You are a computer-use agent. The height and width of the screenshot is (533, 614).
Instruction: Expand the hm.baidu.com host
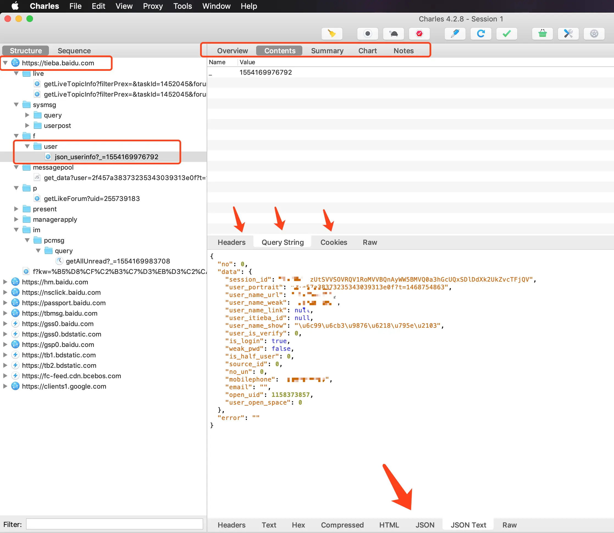(5, 282)
